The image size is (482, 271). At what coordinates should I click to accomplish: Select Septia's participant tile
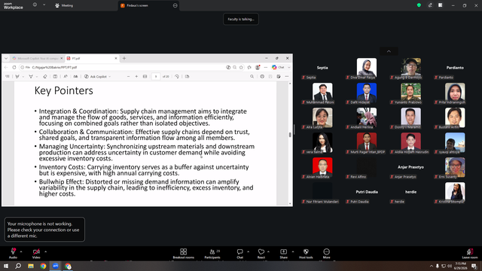pyautogui.click(x=322, y=69)
